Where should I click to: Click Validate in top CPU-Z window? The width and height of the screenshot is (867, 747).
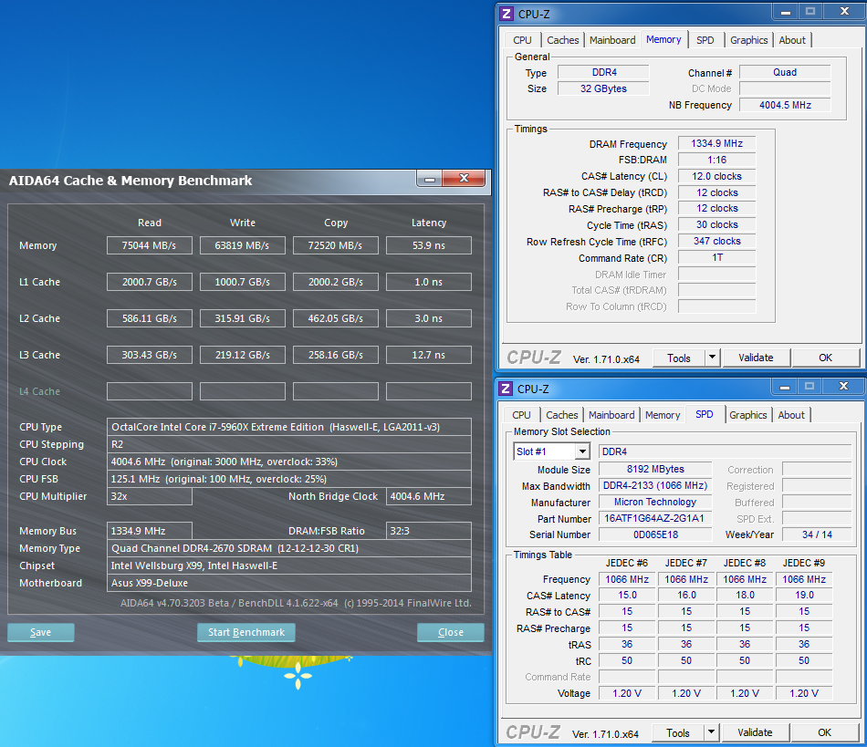coord(756,358)
